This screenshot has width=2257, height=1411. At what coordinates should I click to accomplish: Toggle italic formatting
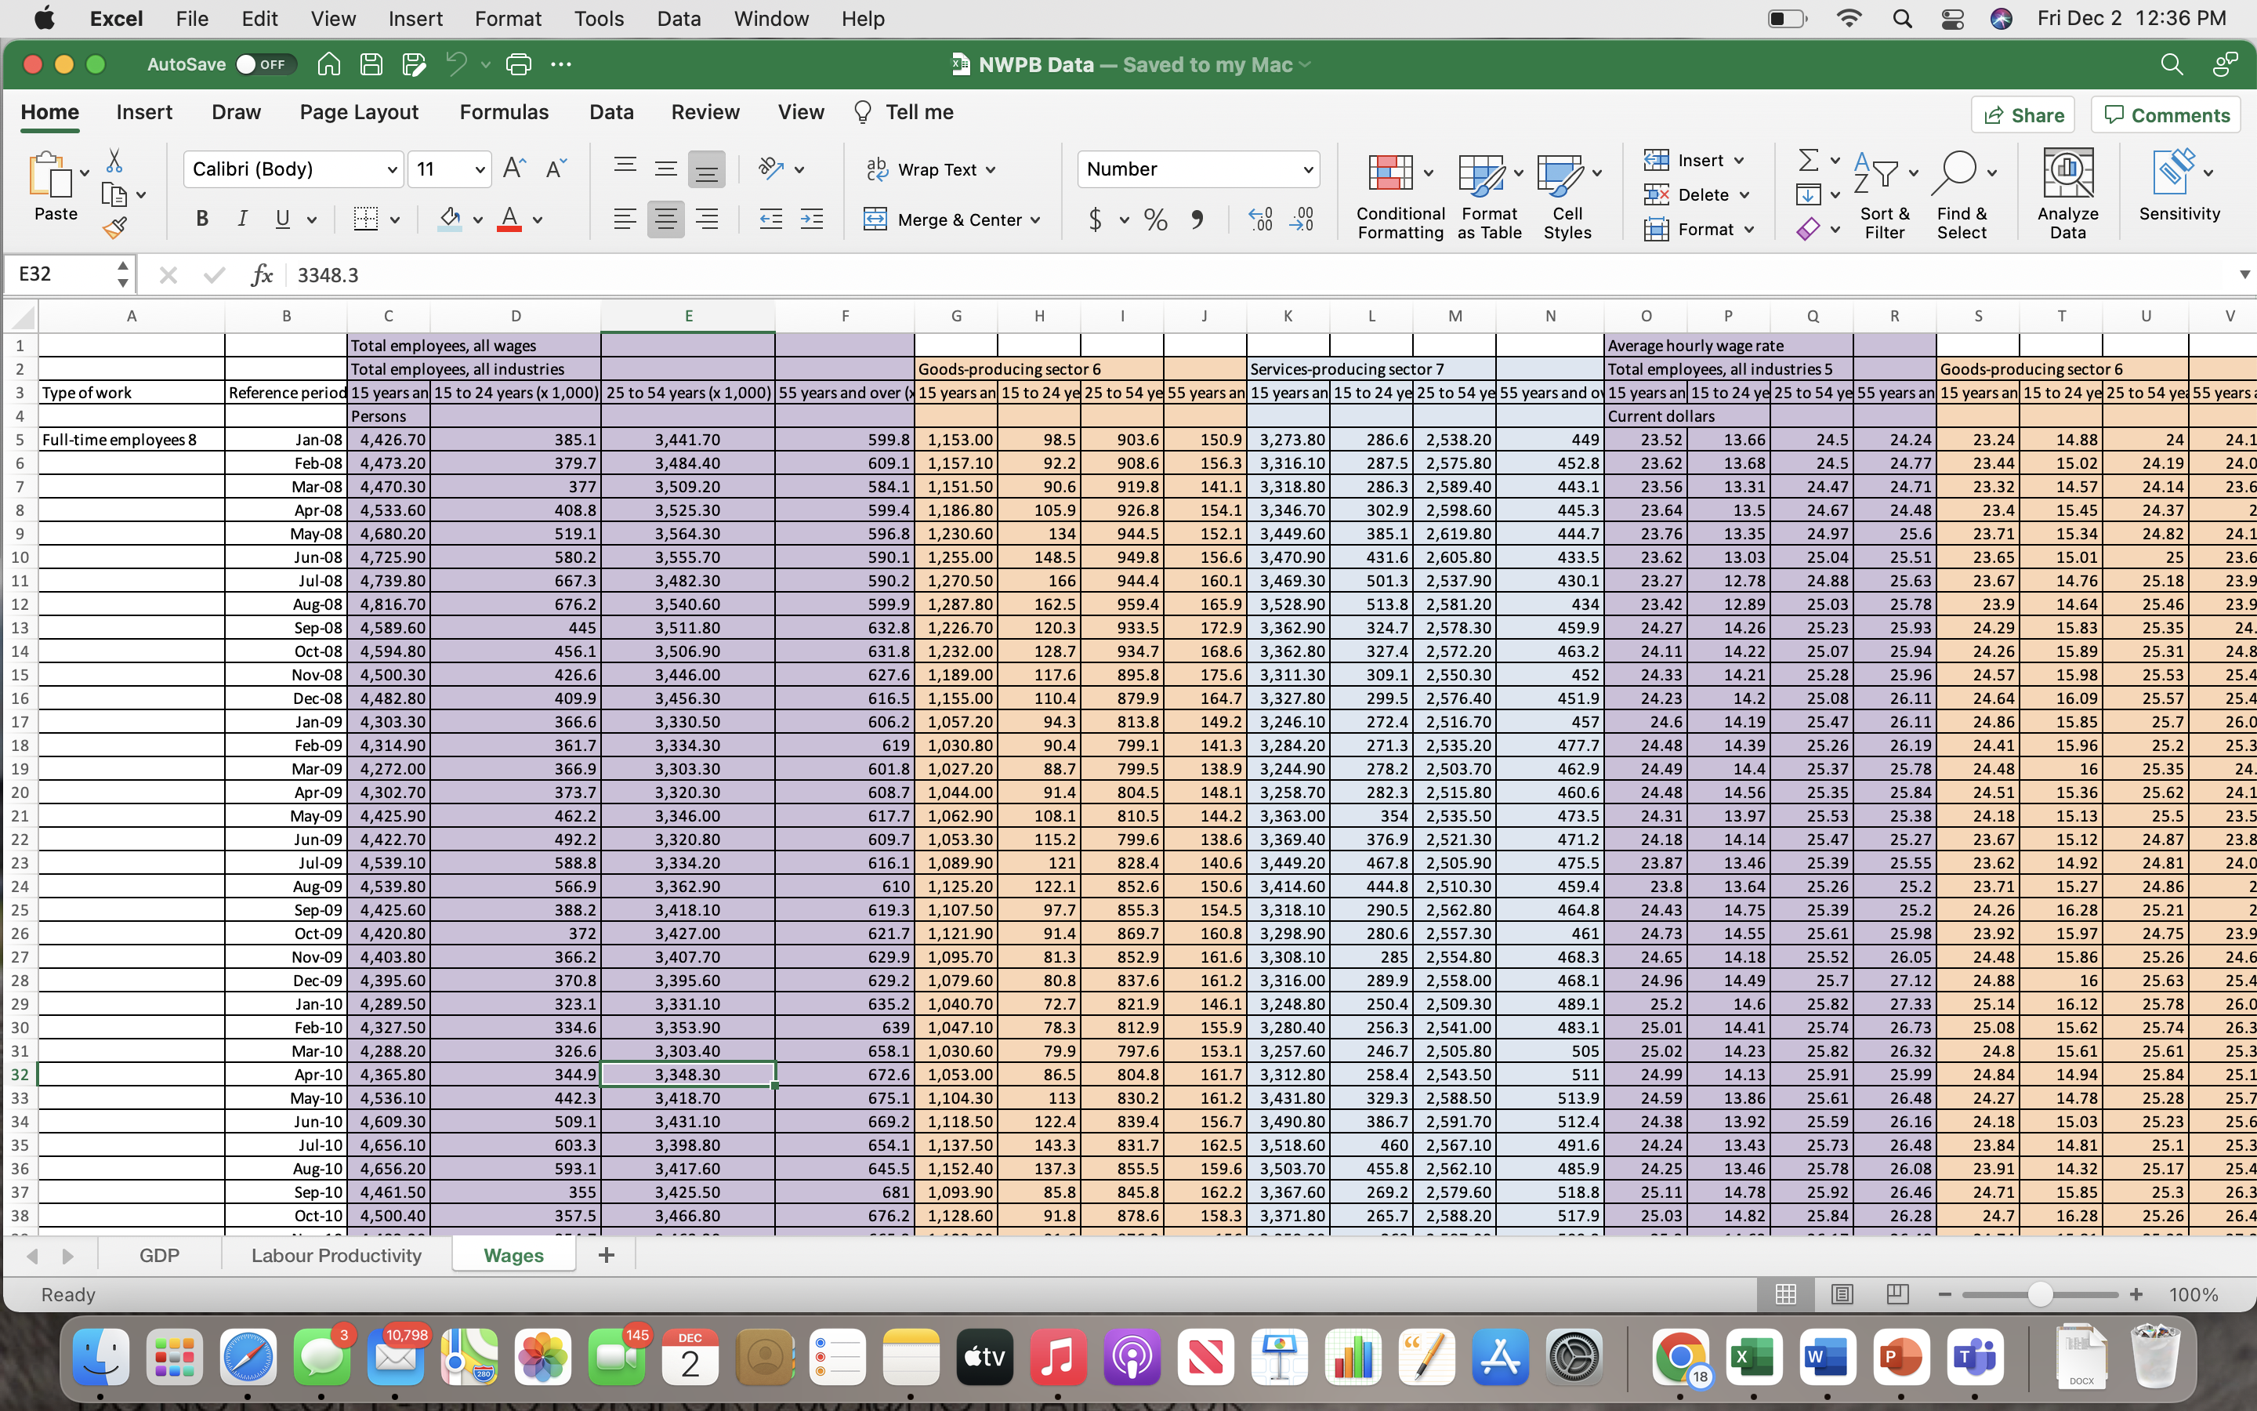[241, 219]
